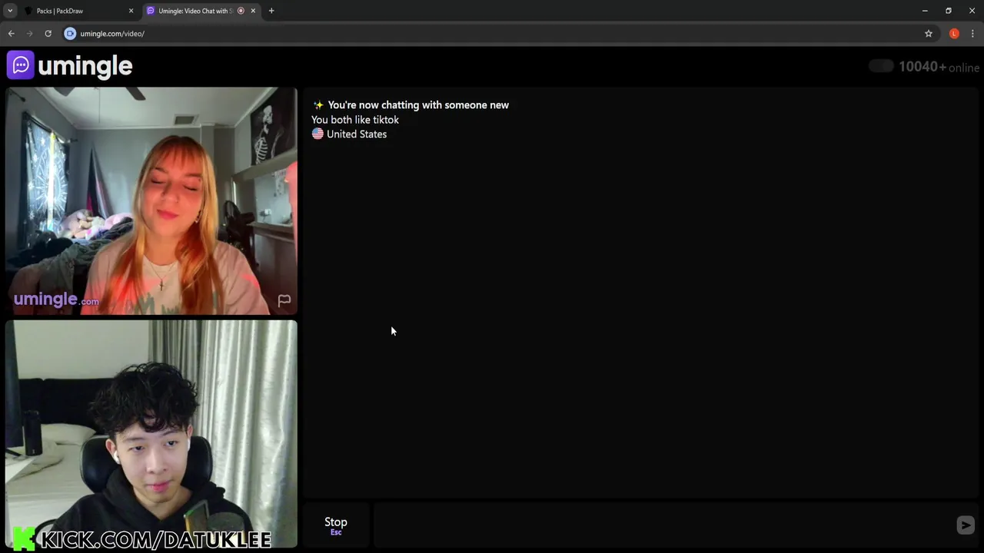Viewport: 984px width, 553px height.
Task: Report stranger using the flag icon
Action: click(284, 300)
